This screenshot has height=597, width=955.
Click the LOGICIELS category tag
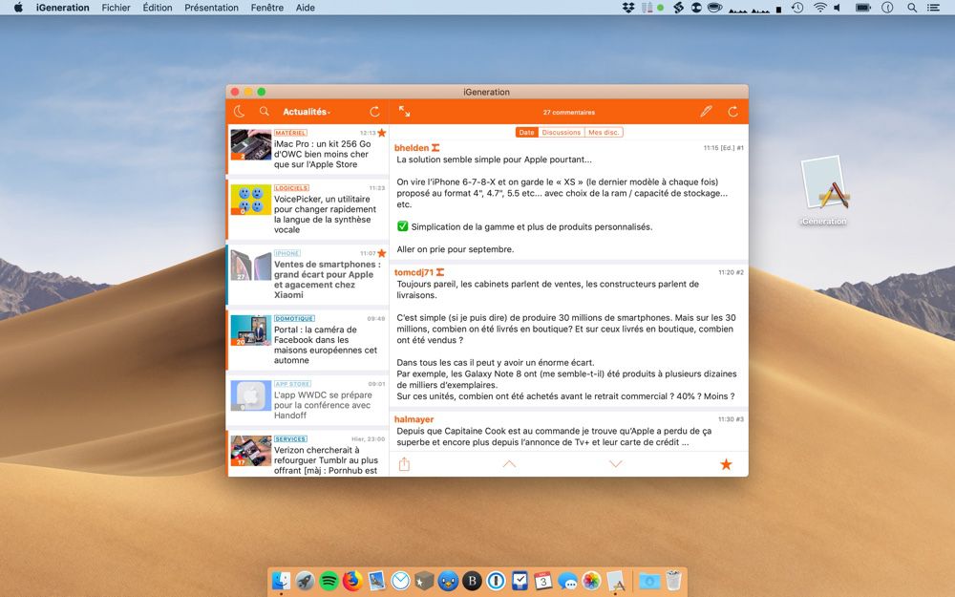291,187
